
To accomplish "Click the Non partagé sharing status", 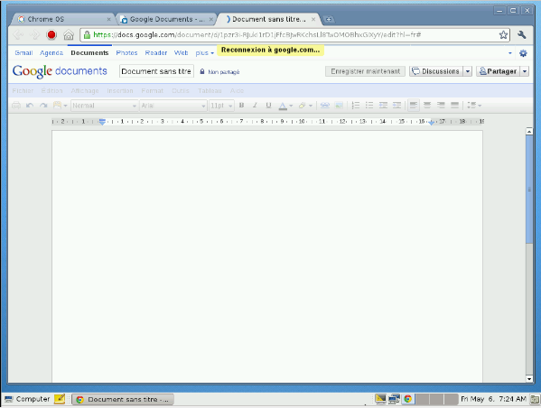I will tap(219, 71).
